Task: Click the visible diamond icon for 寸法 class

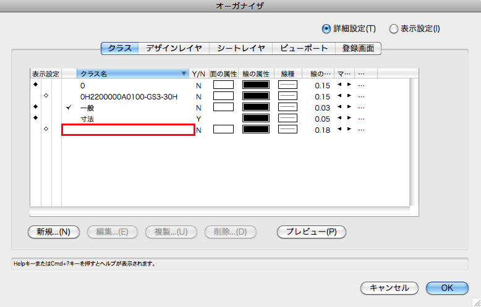Action: coord(35,118)
